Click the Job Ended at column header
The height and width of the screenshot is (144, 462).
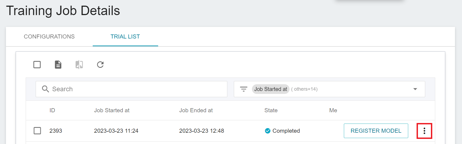coord(196,110)
